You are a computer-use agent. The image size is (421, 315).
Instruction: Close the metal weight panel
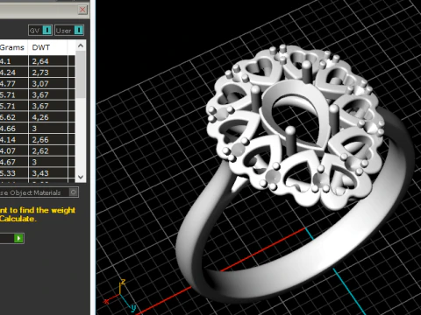coord(82,10)
